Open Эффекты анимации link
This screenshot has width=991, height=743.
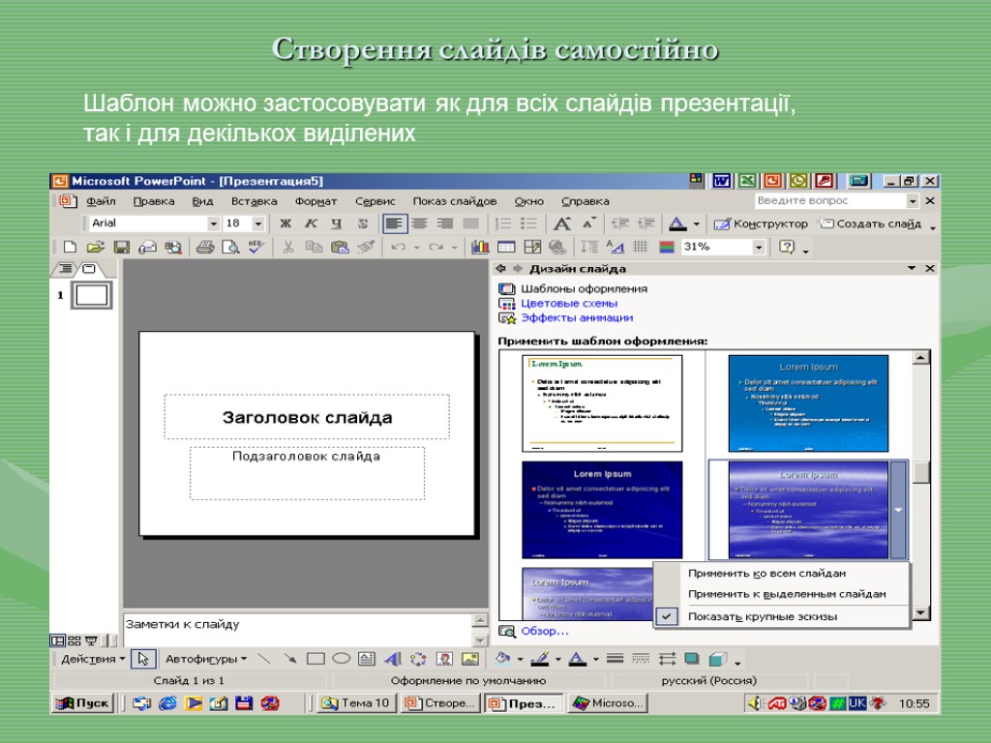click(577, 317)
